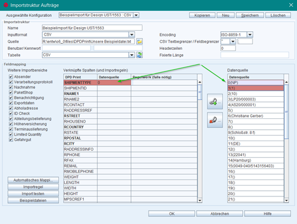The width and height of the screenshot is (297, 224).
Task: Focus the Benutzer input field
Action: pos(66,48)
